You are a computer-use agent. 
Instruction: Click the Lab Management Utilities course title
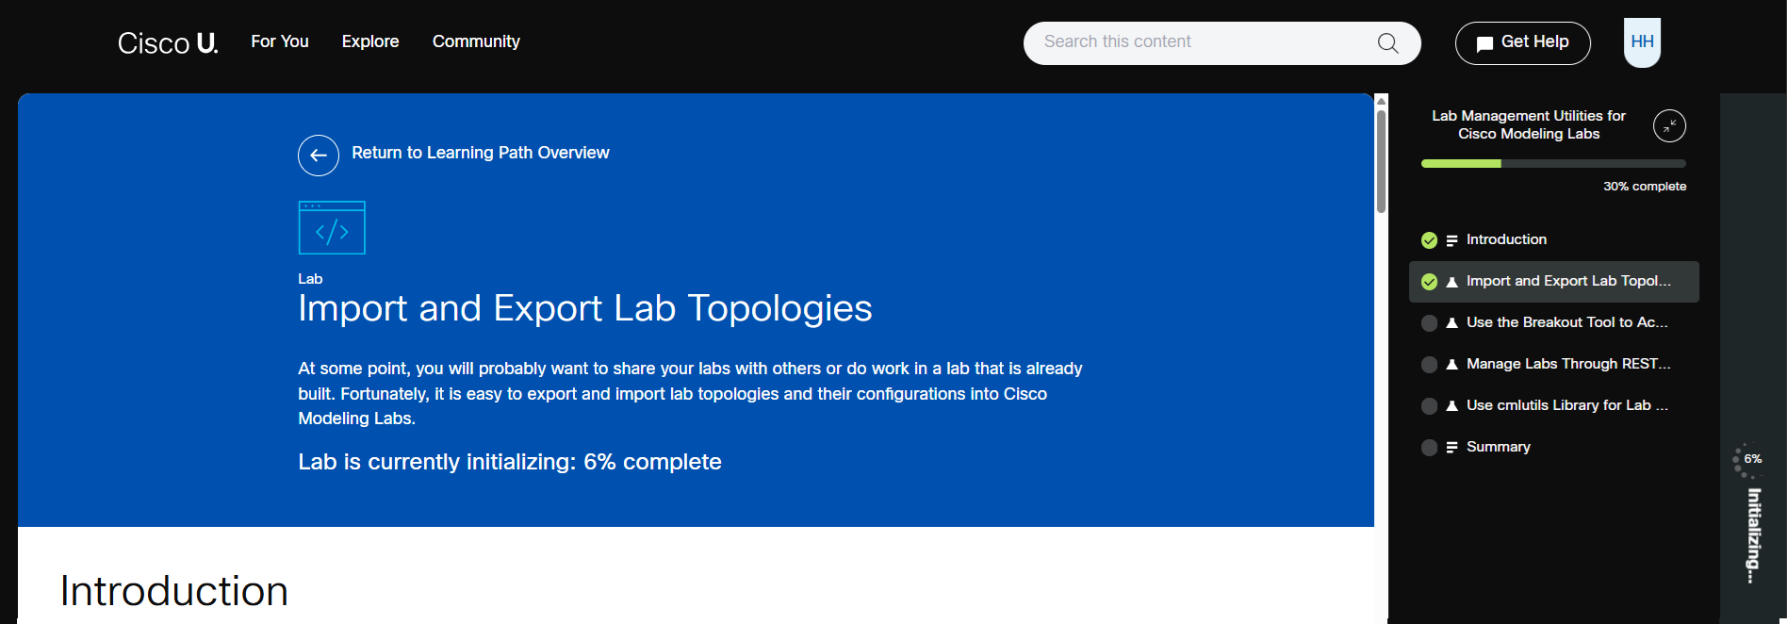[x=1529, y=124]
